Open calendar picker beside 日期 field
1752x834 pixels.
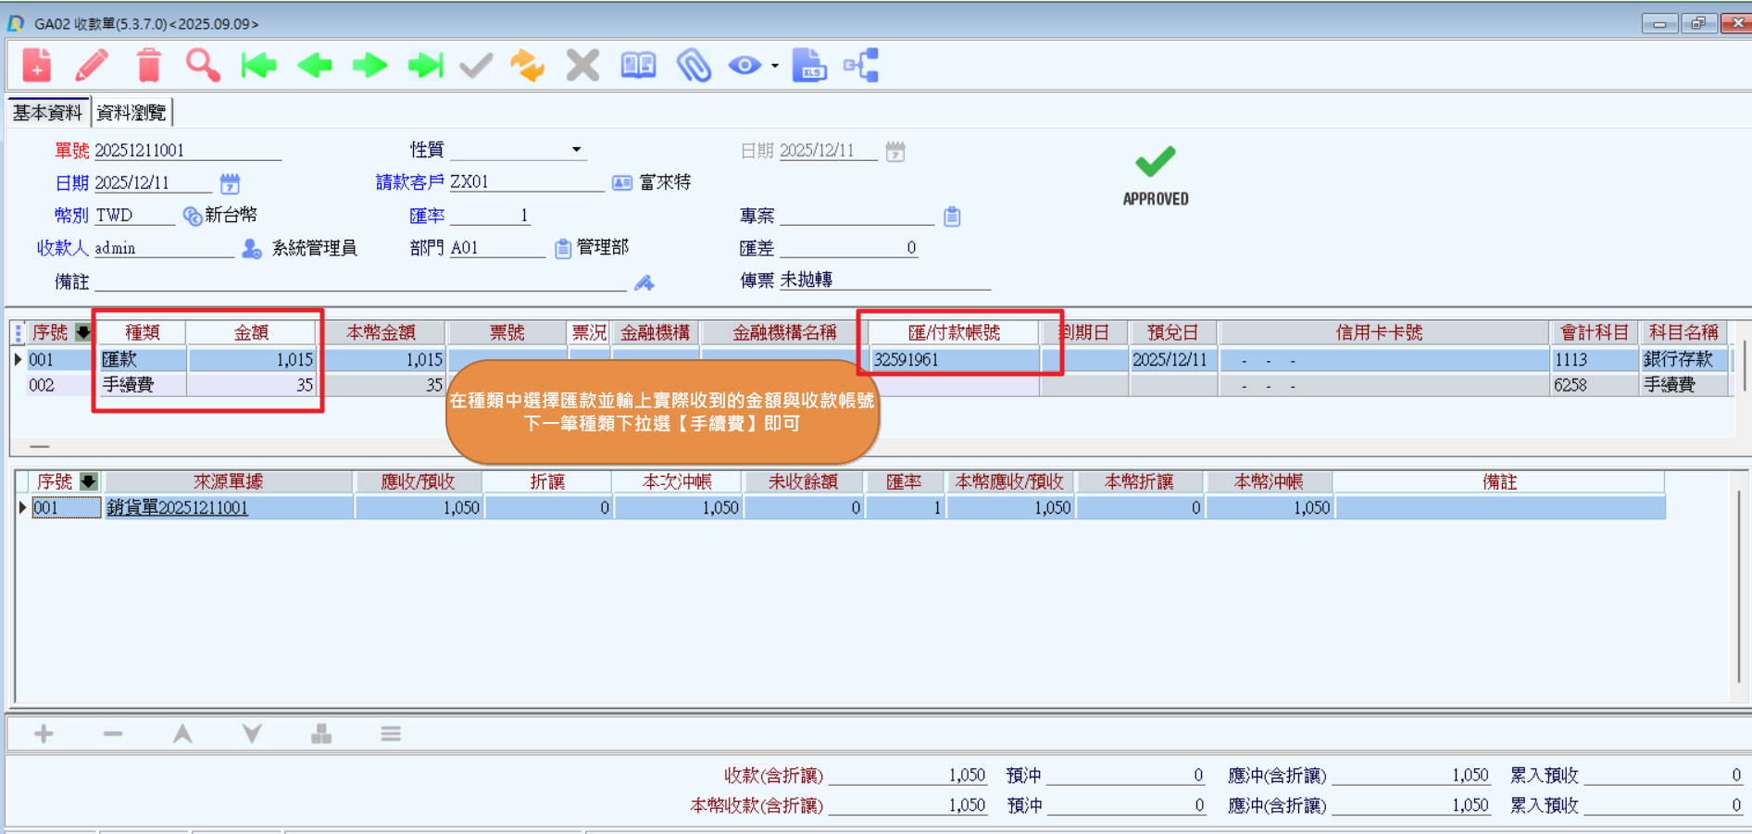(230, 183)
